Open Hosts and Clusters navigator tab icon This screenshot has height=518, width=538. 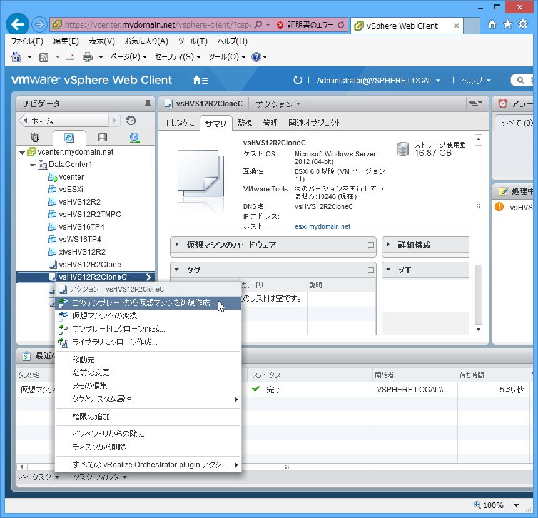click(35, 138)
